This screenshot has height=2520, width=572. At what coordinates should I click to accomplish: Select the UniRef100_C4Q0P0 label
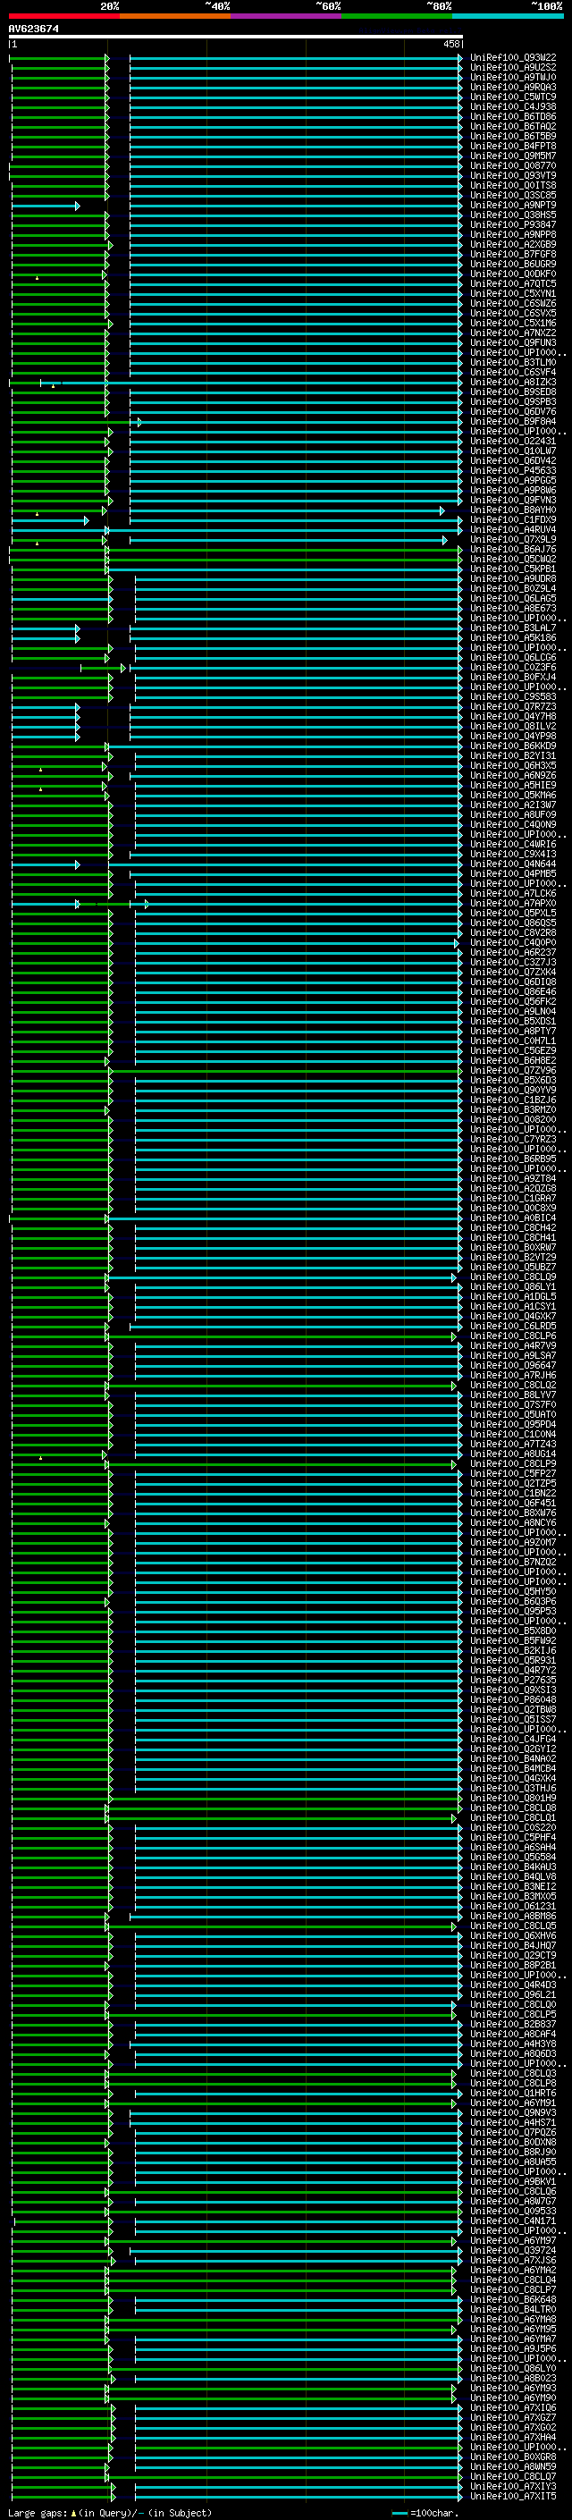click(x=513, y=943)
